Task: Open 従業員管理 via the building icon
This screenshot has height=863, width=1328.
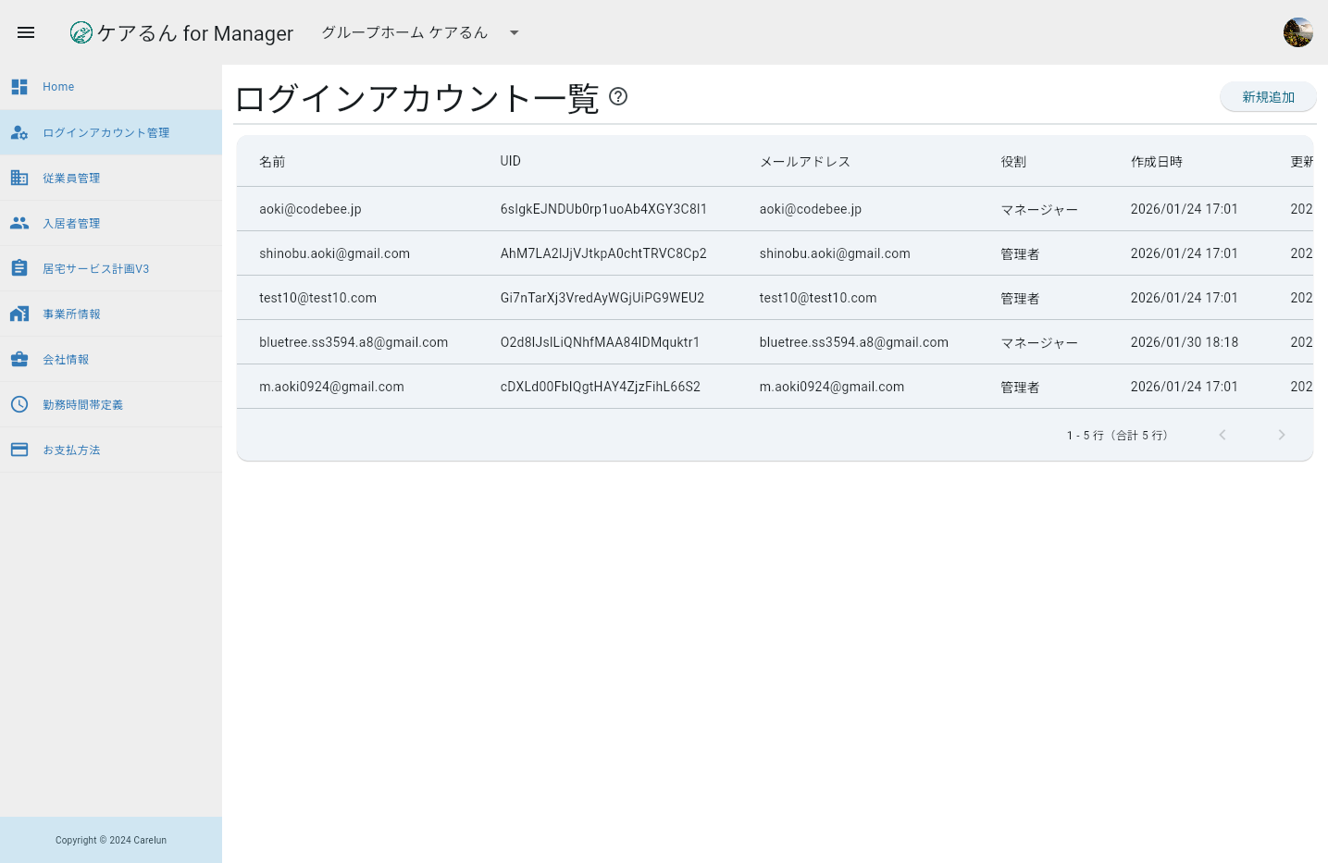Action: click(19, 178)
